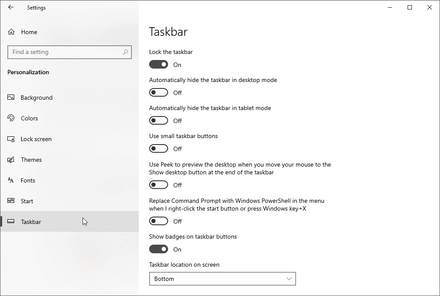Screen dimensions: 440x296
Task: Click the search magnifier icon
Action: 125,52
